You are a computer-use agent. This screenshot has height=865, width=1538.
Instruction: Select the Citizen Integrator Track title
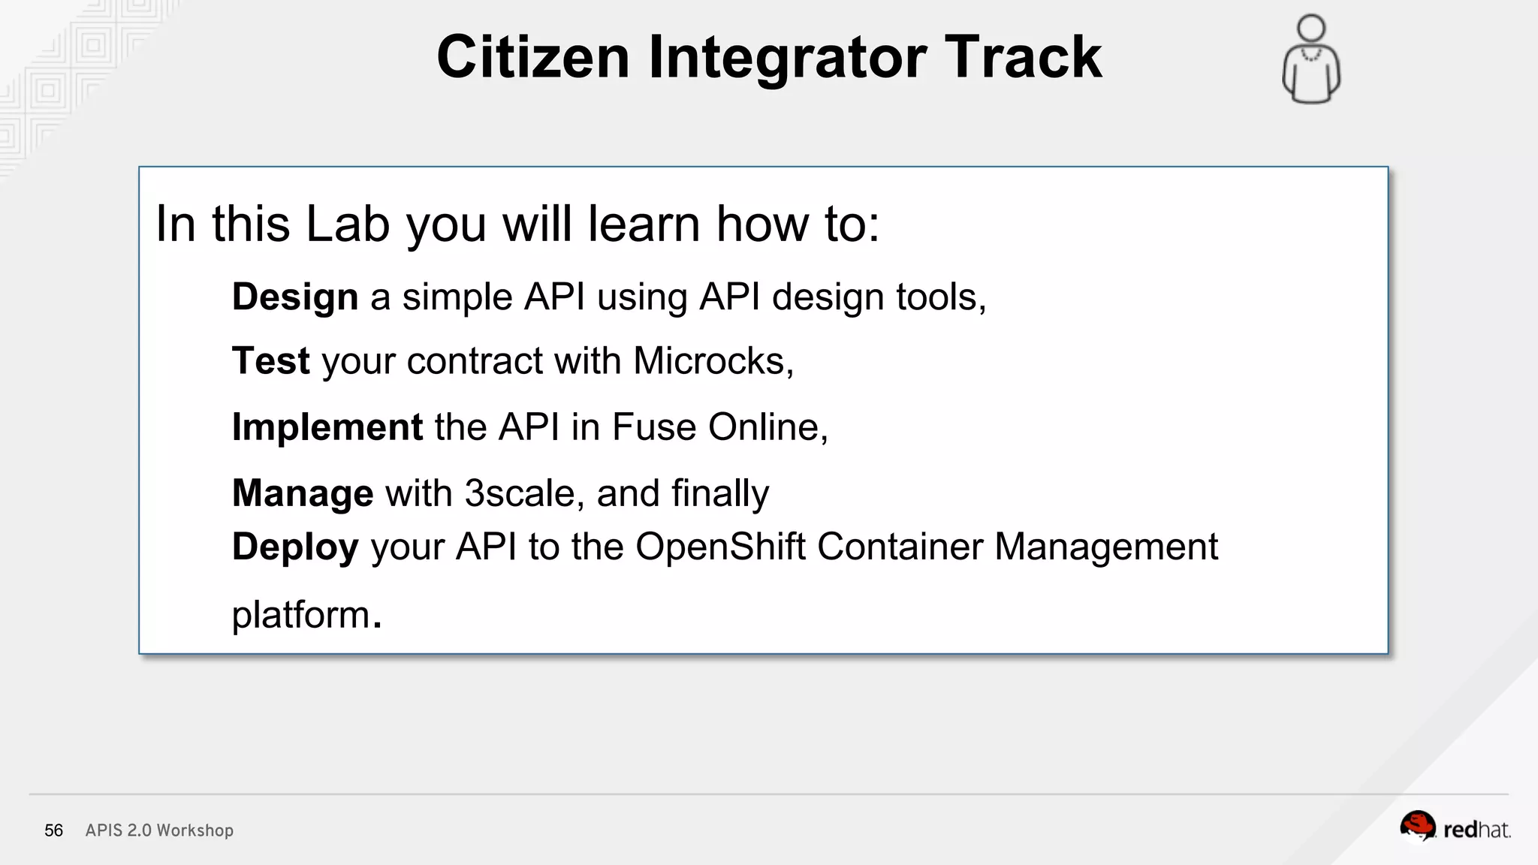coord(769,57)
